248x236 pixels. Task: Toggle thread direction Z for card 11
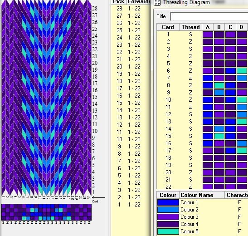click(x=190, y=107)
